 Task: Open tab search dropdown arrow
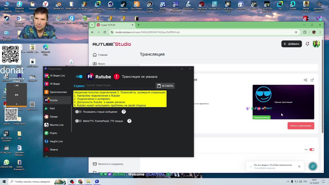tap(92, 25)
